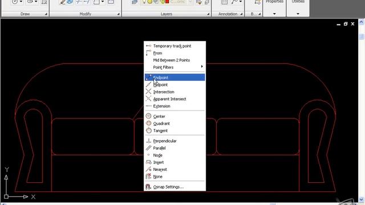Click the Osnap Settings magnet icon

(148, 187)
